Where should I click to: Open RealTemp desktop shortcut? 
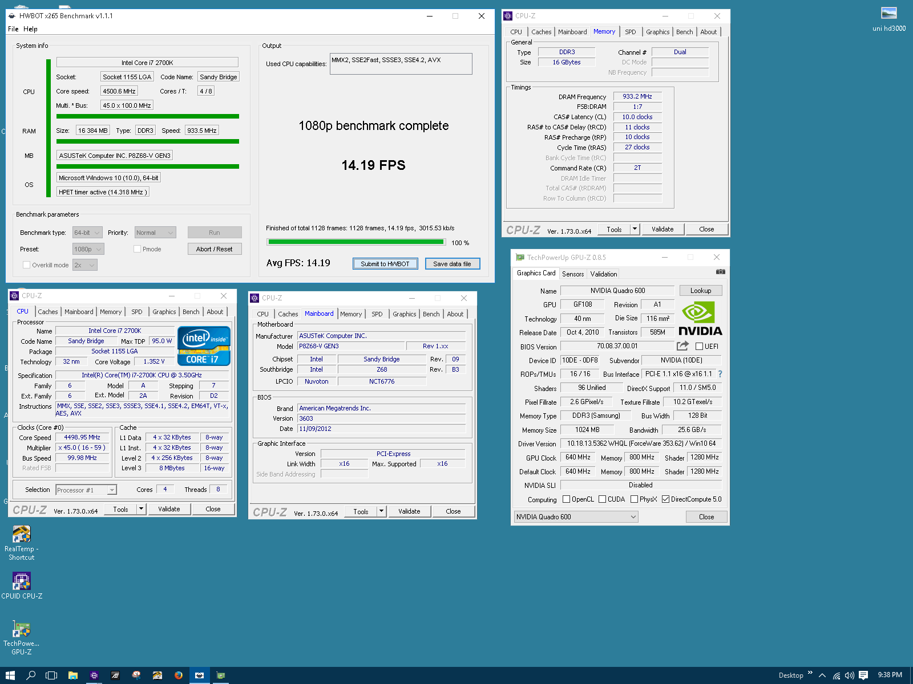[x=21, y=543]
